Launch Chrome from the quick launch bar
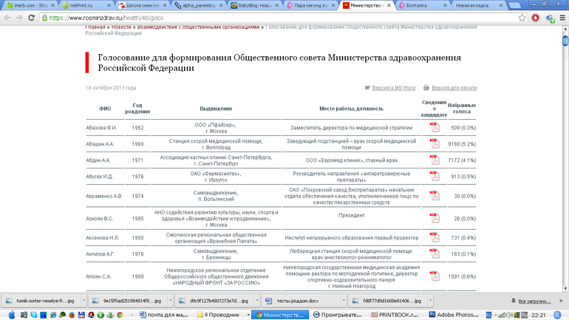The image size is (569, 320). 120,315
